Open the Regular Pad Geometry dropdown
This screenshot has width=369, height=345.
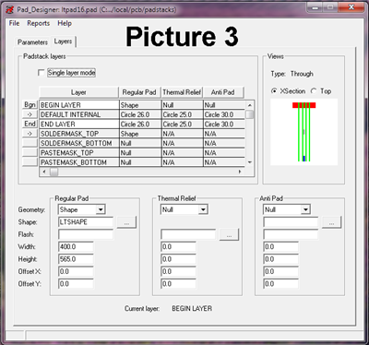[101, 209]
